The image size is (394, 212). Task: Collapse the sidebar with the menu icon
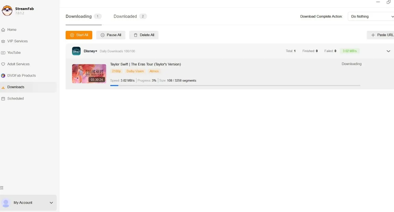pyautogui.click(x=2, y=188)
